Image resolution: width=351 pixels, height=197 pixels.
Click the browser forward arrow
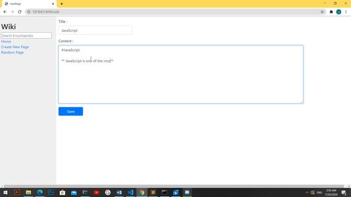coord(12,12)
